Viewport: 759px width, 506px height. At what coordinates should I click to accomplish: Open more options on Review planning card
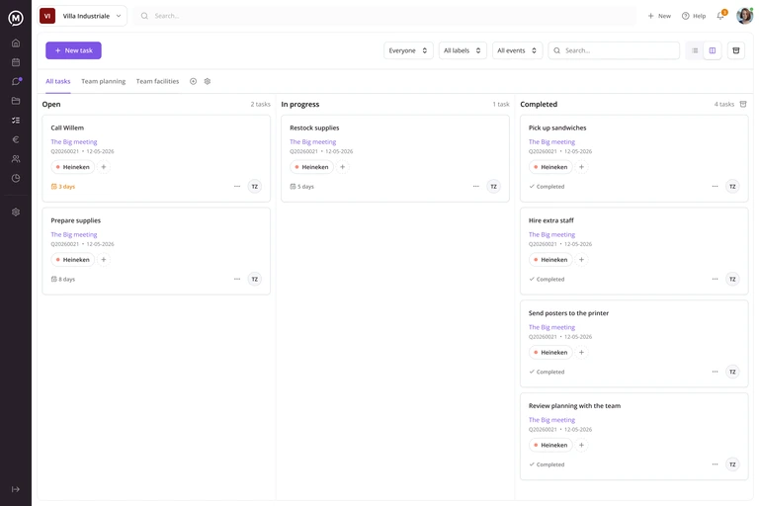pyautogui.click(x=715, y=464)
